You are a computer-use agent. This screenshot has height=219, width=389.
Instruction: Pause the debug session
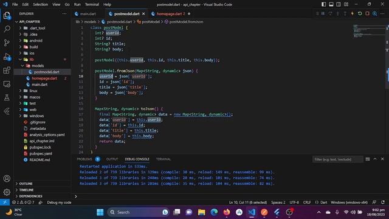tap(323, 13)
